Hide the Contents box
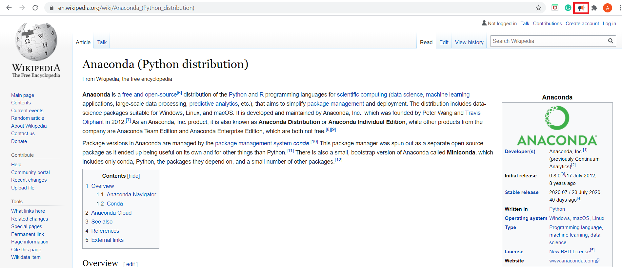This screenshot has width=622, height=268. (133, 176)
